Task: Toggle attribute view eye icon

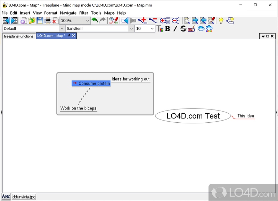Action: [x=114, y=20]
